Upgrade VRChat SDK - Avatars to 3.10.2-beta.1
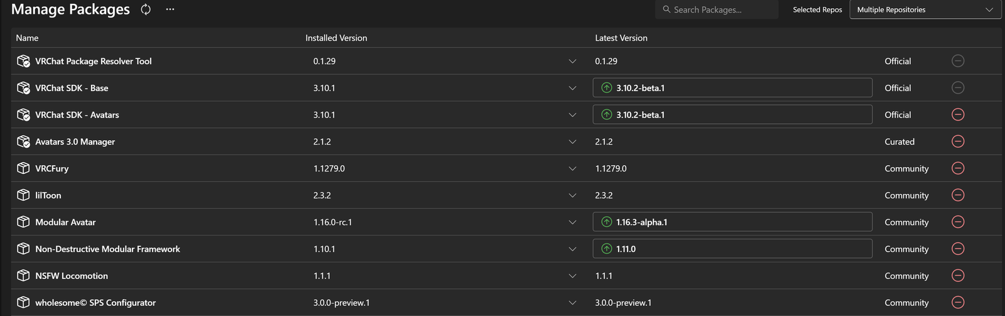 point(732,115)
